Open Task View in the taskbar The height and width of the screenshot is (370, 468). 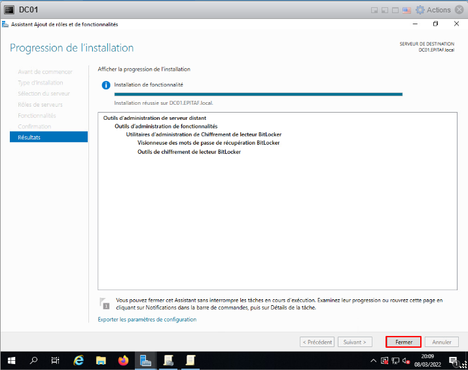click(x=56, y=360)
